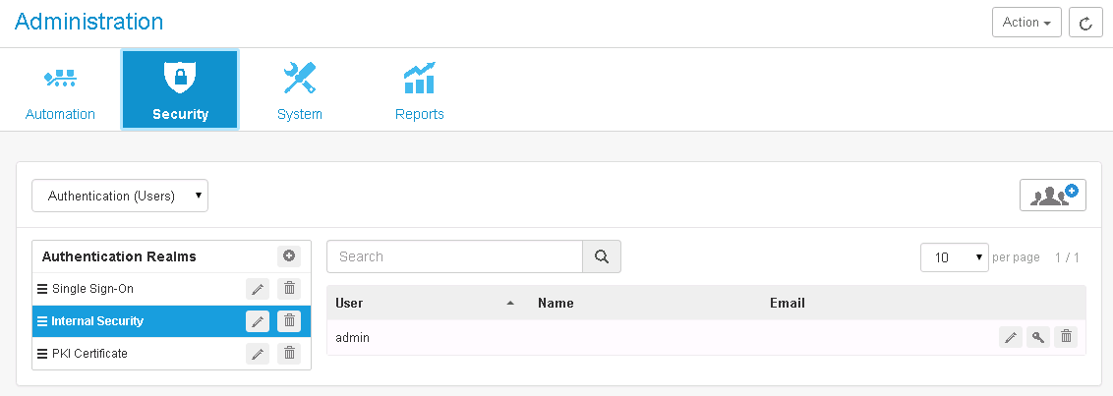Edit the PKI Certificate realm
Viewport: 1113px width, 396px height.
(x=258, y=354)
